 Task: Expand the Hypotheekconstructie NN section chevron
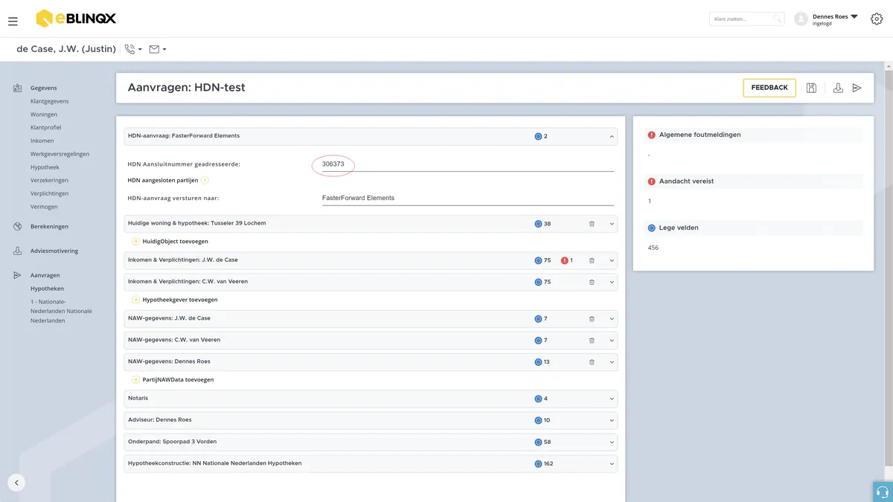coord(612,464)
